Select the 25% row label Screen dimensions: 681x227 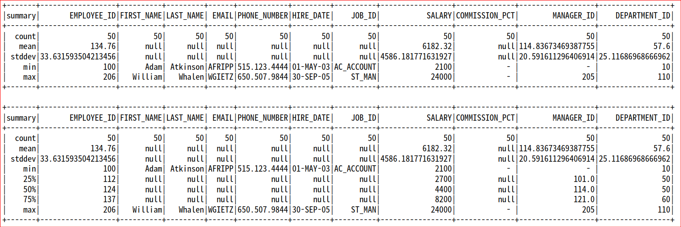pyautogui.click(x=29, y=179)
